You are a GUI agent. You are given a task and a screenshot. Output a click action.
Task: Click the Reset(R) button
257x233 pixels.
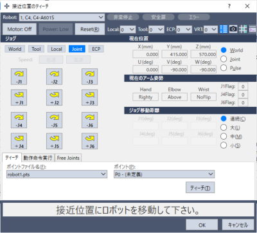90,29
